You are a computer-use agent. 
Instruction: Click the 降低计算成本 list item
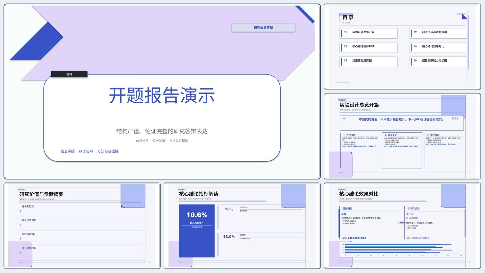coord(29,220)
